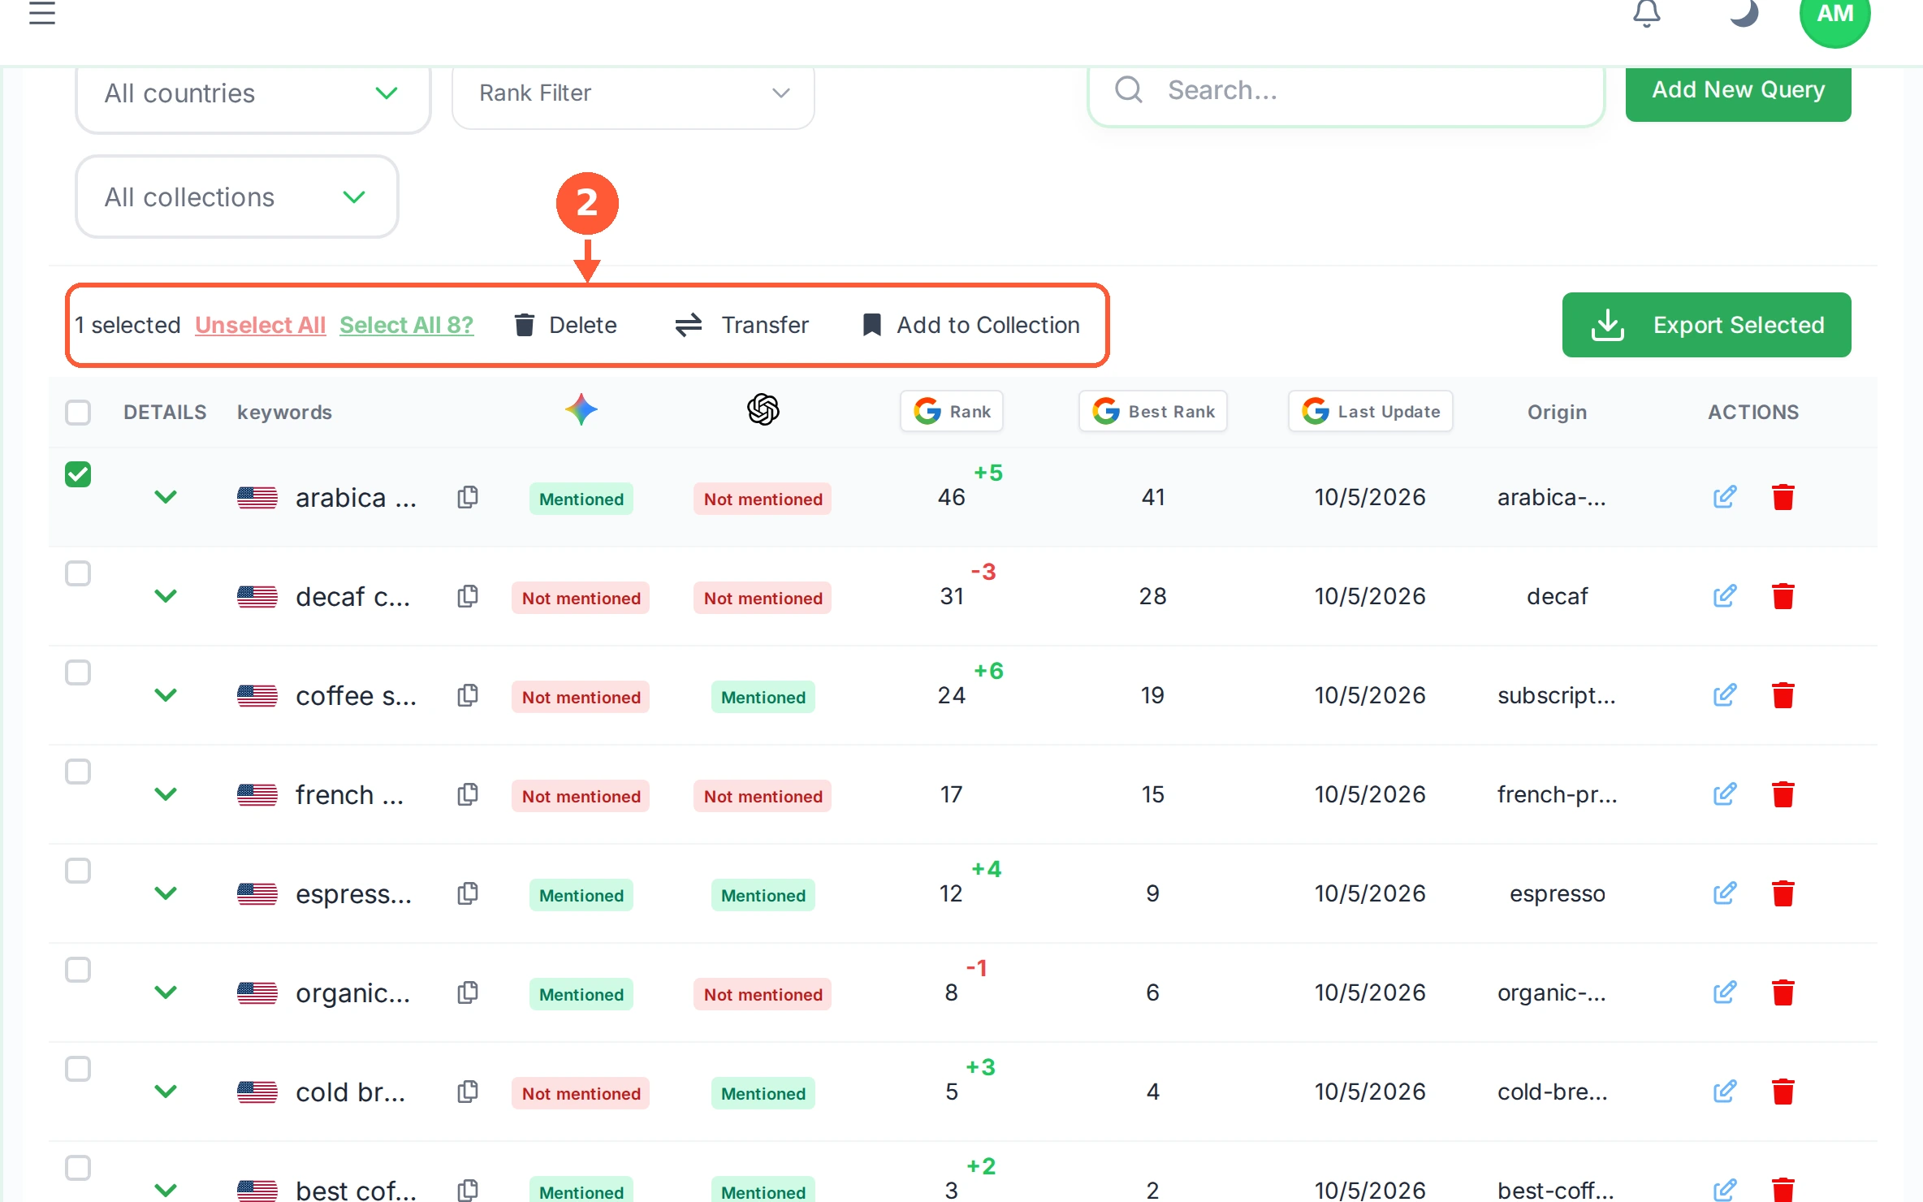
Task: Check the decaf row checkbox
Action: point(78,573)
